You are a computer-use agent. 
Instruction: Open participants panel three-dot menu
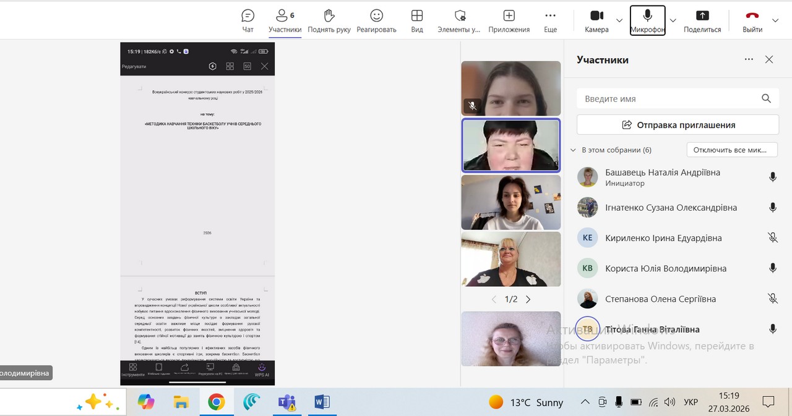[x=749, y=59]
